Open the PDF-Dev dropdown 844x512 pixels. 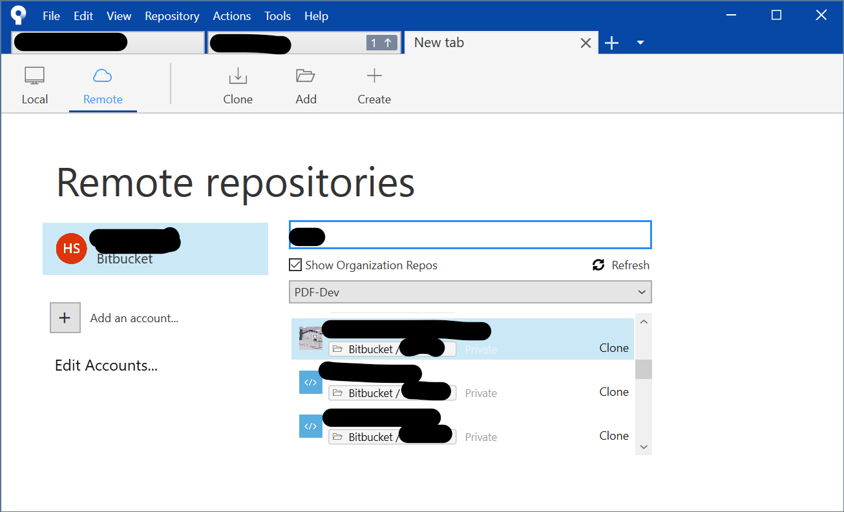[470, 292]
